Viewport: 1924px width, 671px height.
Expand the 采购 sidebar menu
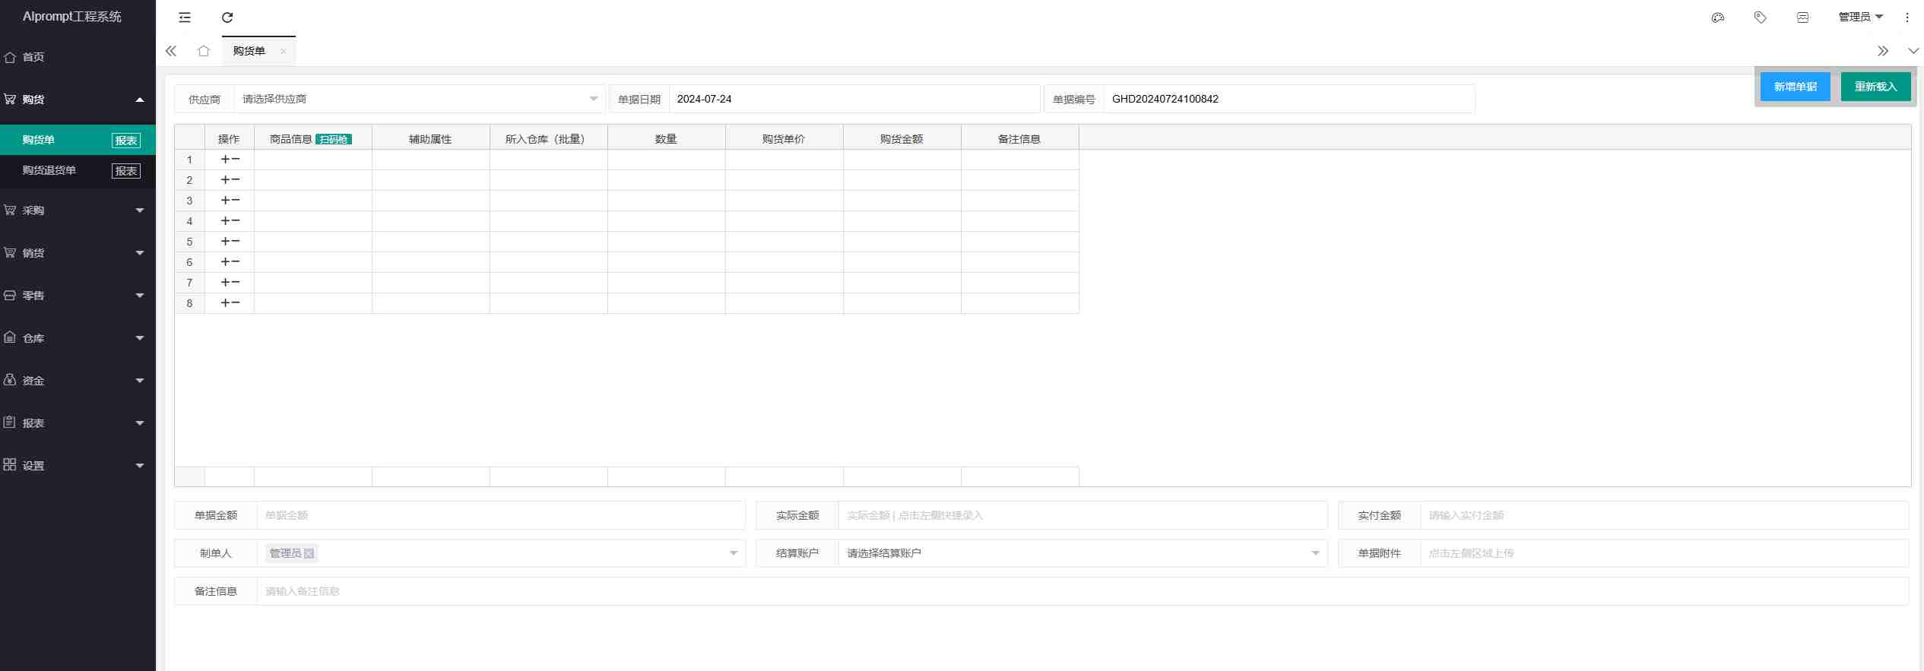coord(76,210)
